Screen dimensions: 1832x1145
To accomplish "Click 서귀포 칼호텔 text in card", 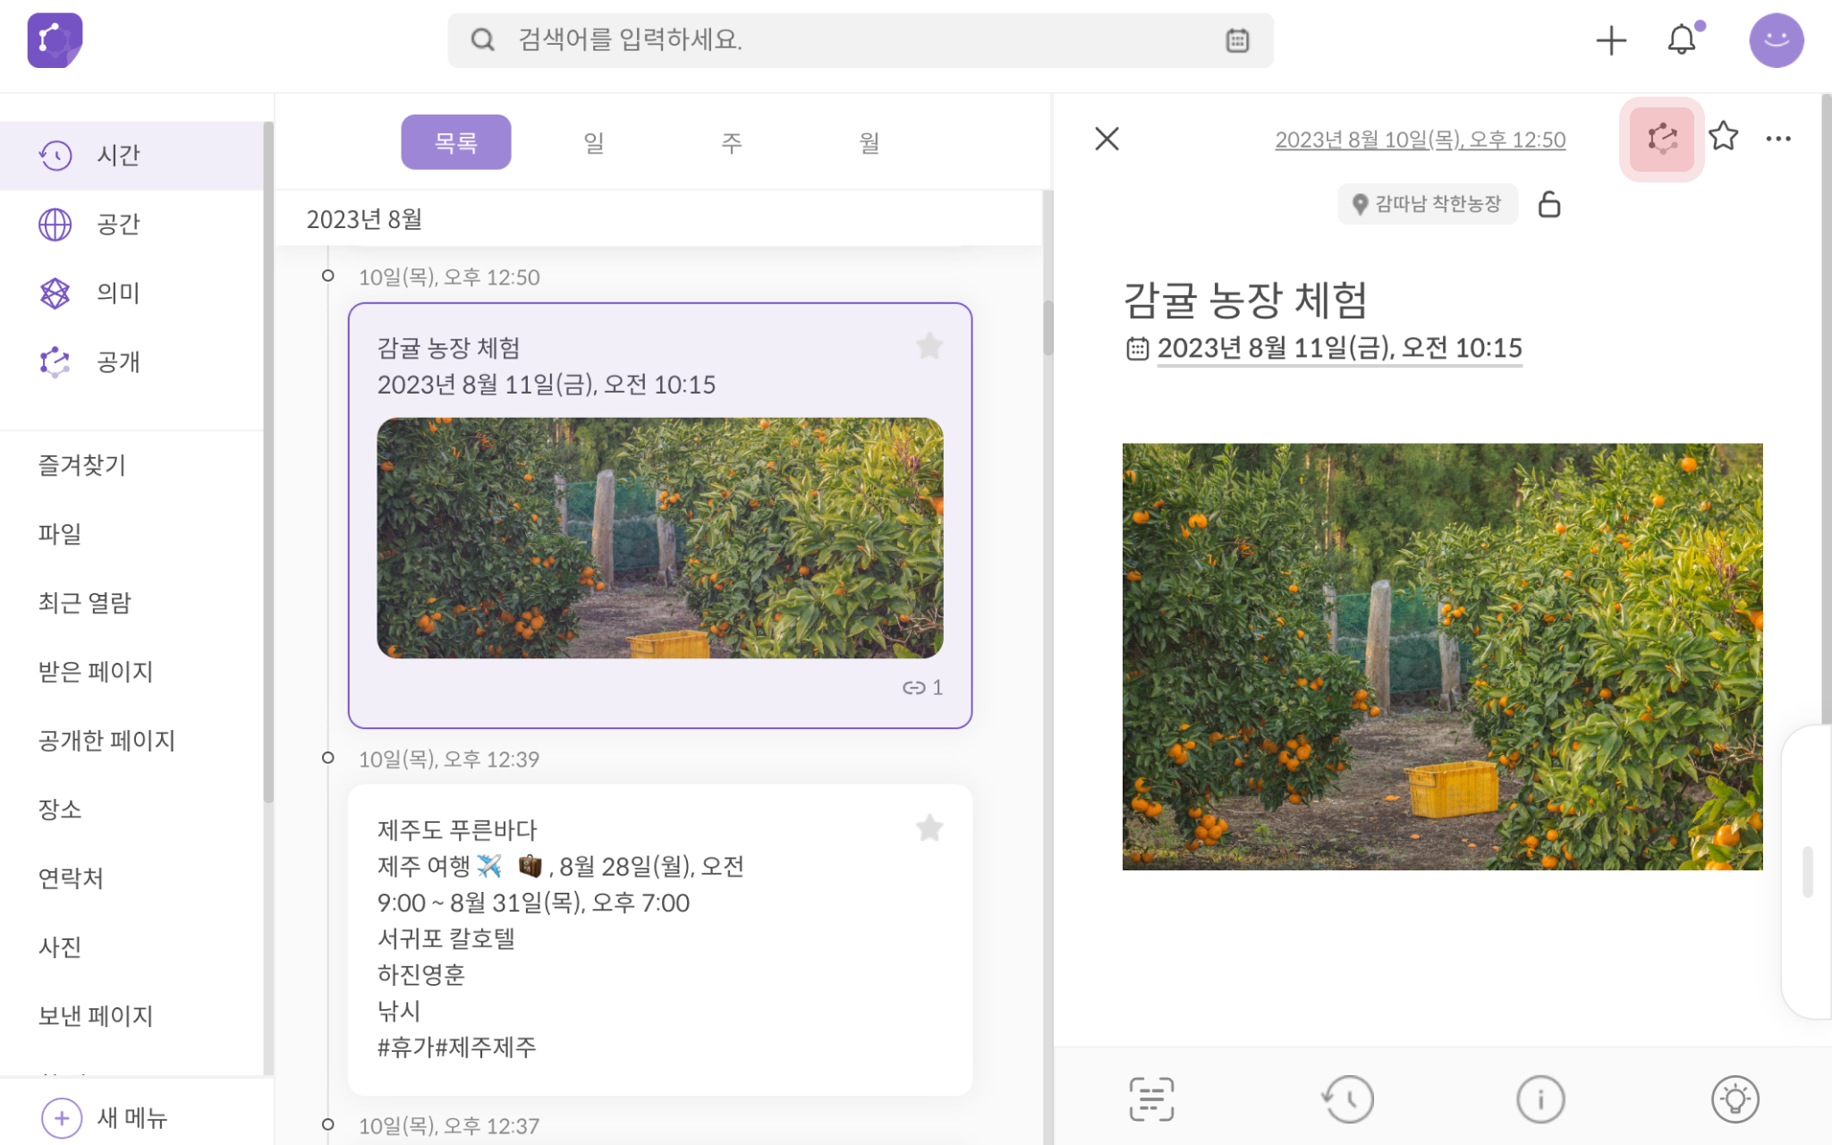I will (446, 938).
